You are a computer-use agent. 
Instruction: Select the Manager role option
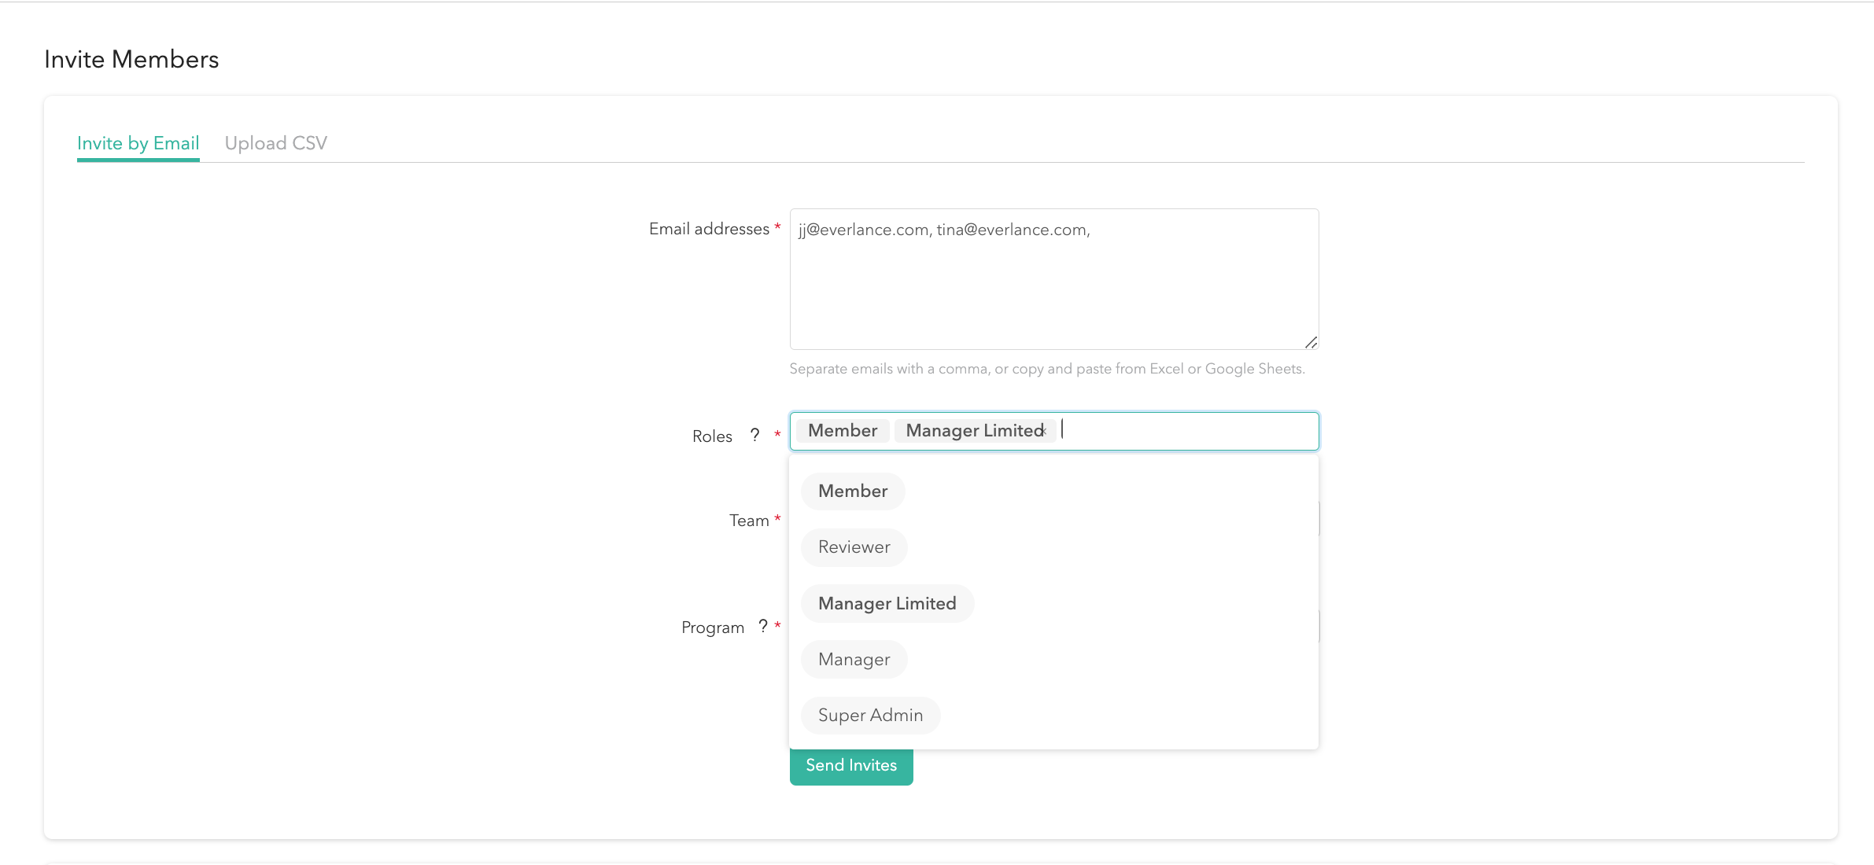(854, 659)
